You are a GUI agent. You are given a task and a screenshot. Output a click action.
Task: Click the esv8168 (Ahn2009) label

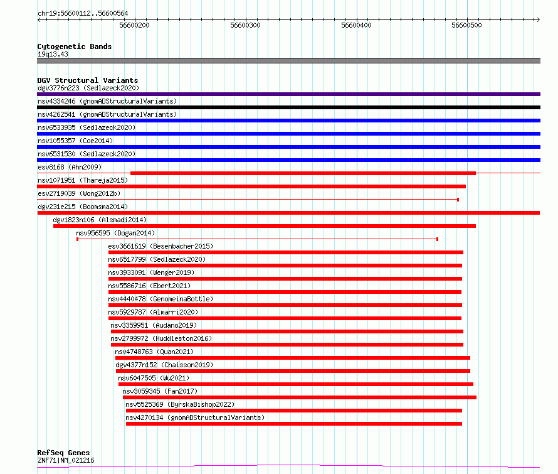(x=70, y=167)
